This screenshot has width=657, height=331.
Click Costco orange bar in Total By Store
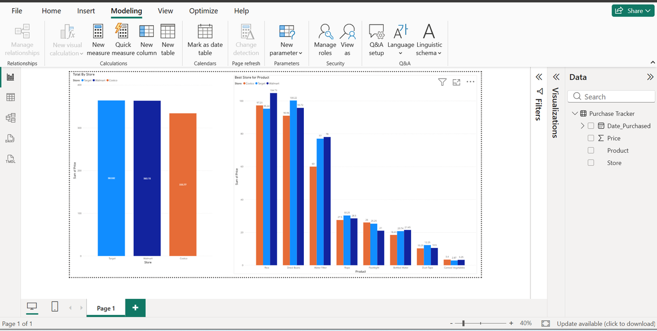(x=183, y=185)
